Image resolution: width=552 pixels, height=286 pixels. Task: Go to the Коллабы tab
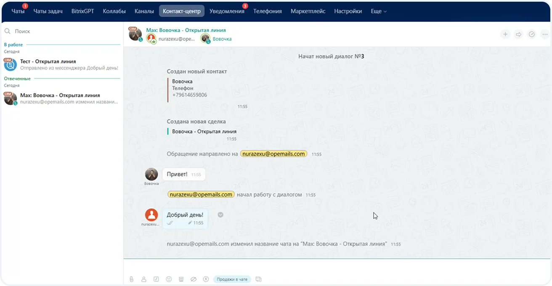[x=114, y=11]
